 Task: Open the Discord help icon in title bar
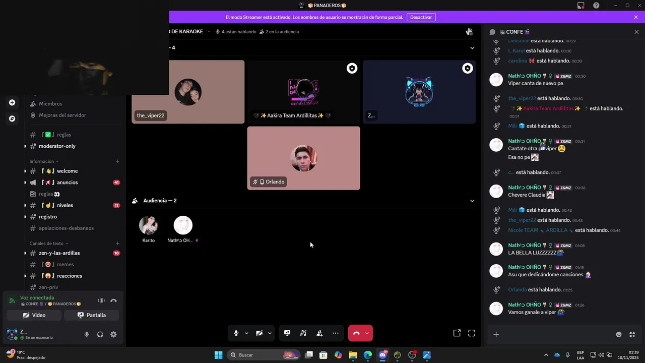(x=596, y=6)
